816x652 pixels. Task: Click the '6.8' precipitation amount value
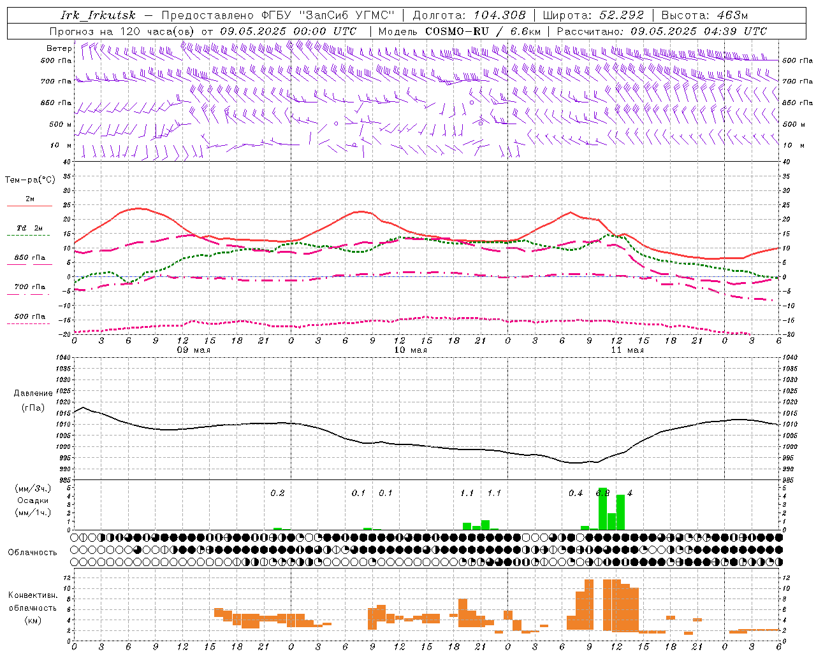(602, 493)
